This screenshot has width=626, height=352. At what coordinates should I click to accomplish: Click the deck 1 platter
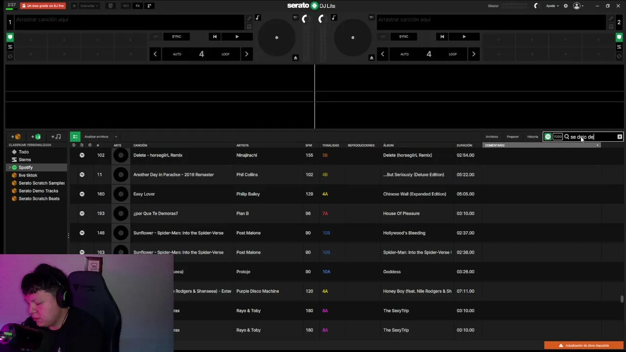point(277,38)
